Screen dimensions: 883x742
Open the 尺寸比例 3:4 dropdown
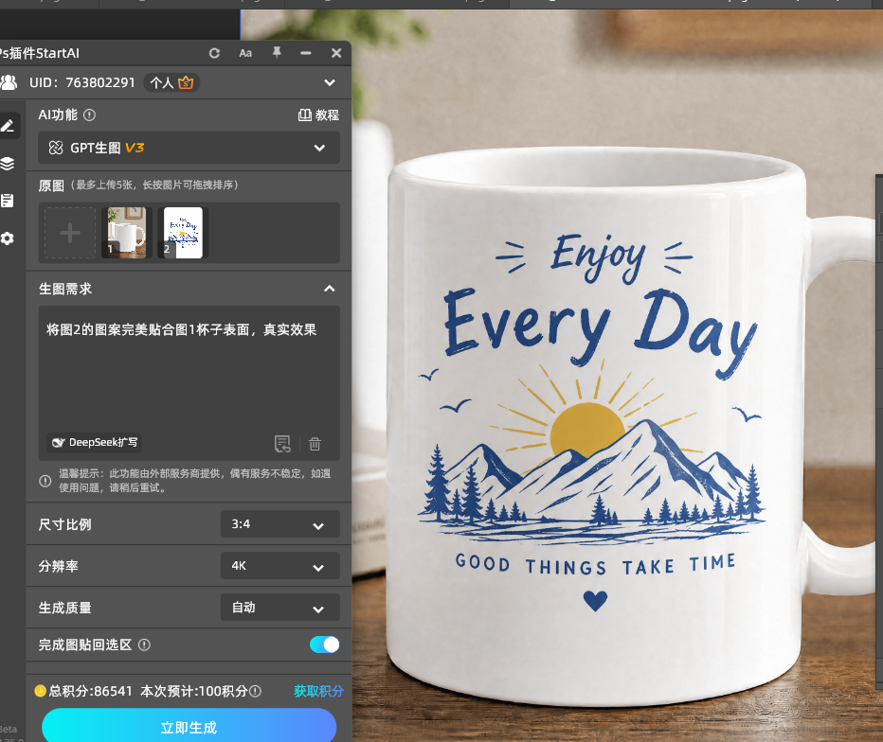(x=279, y=524)
